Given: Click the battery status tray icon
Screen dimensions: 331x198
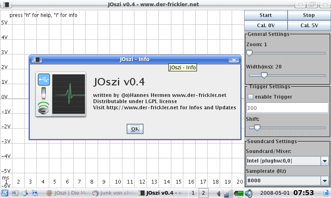Looking at the screenshot, I should [x=239, y=193].
